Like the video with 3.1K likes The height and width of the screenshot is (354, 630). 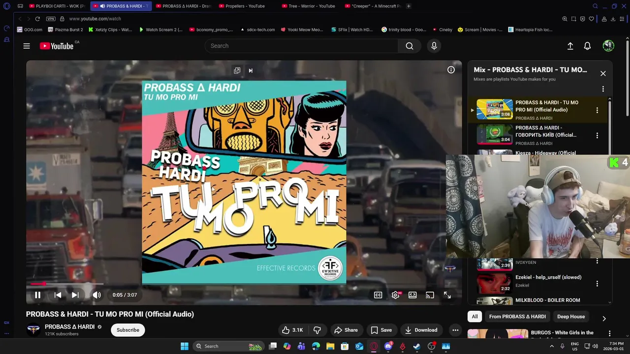tap(292, 330)
